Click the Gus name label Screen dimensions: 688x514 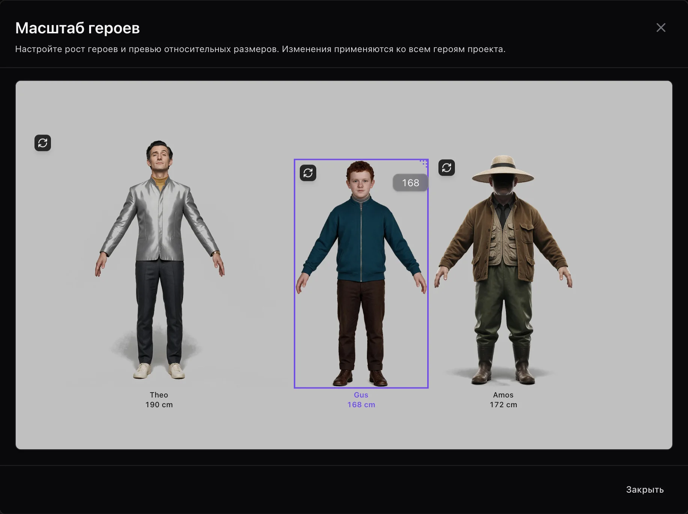(x=361, y=395)
